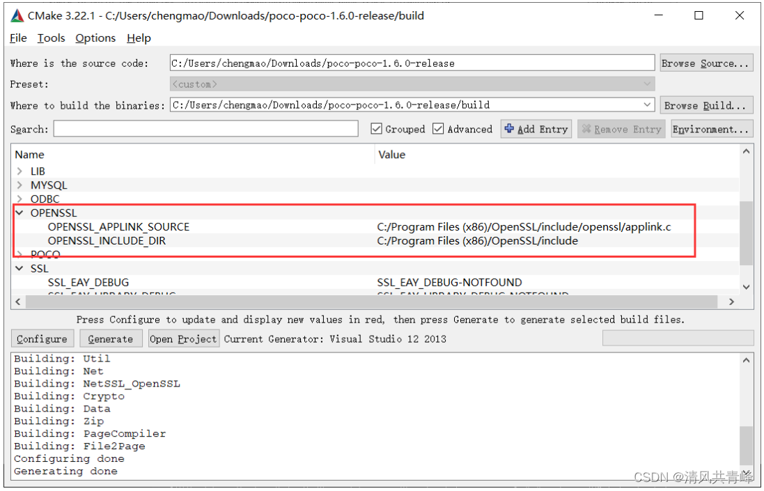Viewport: 764px width, 491px height.
Task: Click the 'Configuring done' log line
Action: point(69,459)
